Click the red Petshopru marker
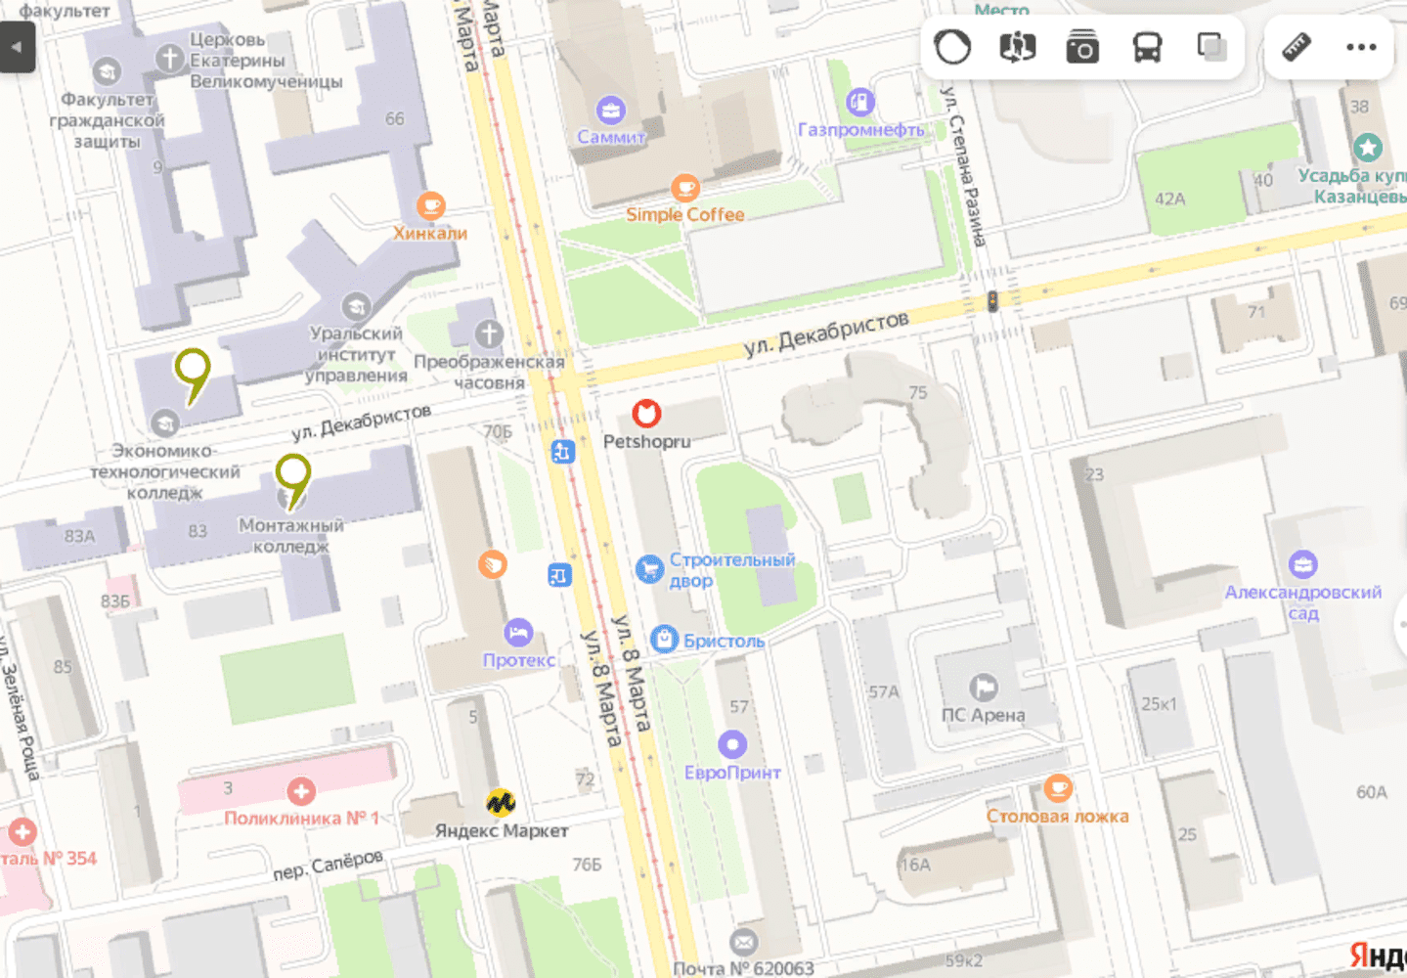This screenshot has height=978, width=1407. (646, 414)
